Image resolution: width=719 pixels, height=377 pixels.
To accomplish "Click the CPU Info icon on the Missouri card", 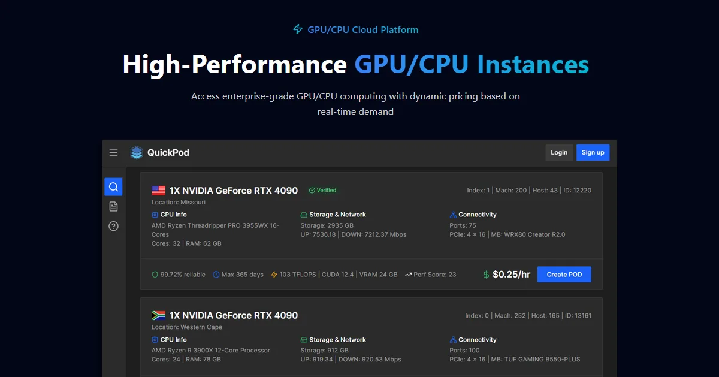I will click(155, 215).
